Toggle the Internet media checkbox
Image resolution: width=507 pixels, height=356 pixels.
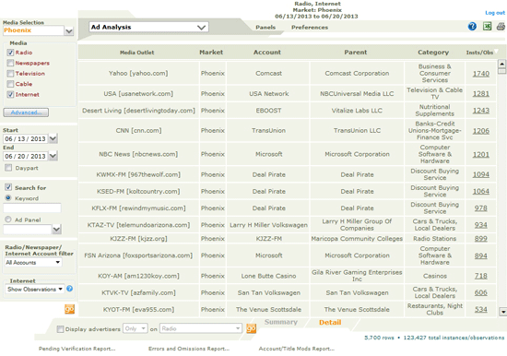[10, 94]
